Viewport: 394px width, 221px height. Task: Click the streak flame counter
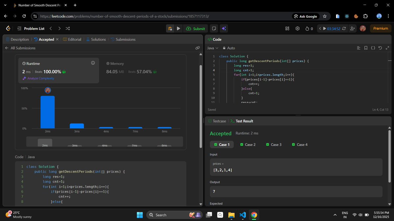(309, 28)
